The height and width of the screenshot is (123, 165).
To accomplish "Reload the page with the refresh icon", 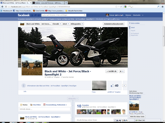I will (x=121, y=7).
